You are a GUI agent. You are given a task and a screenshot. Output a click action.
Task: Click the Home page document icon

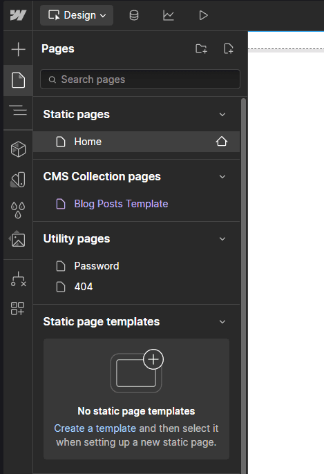click(x=61, y=142)
